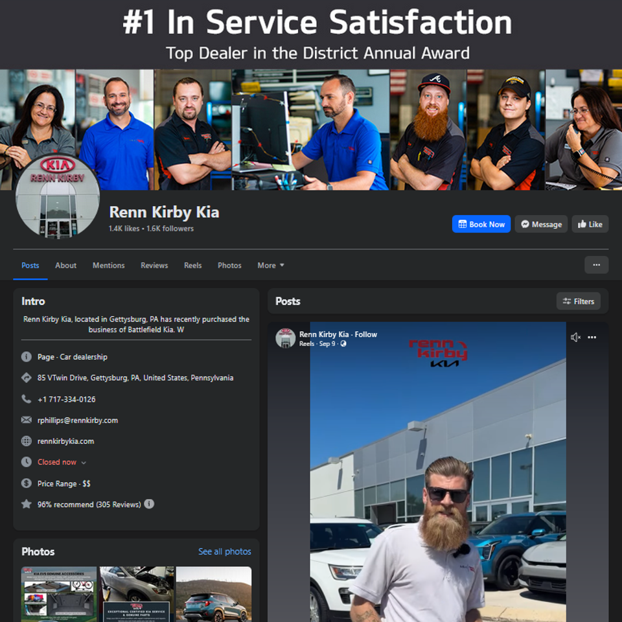Screen dimensions: 622x622
Task: Switch to the About tab
Action: [66, 266]
